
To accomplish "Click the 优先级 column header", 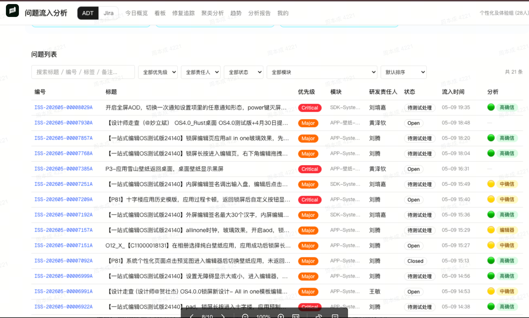I will (x=306, y=92).
